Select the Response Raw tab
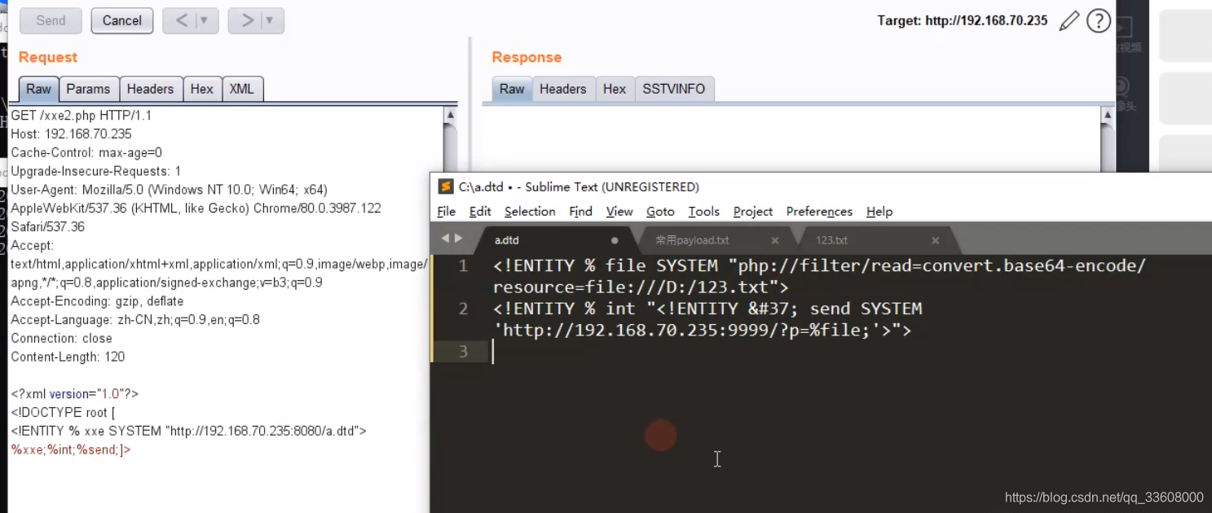The height and width of the screenshot is (513, 1212). (512, 89)
